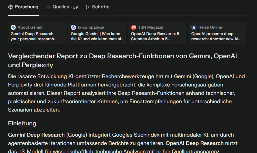Click the ki-company.ai favicon
The height and width of the screenshot is (153, 257).
point(73,27)
